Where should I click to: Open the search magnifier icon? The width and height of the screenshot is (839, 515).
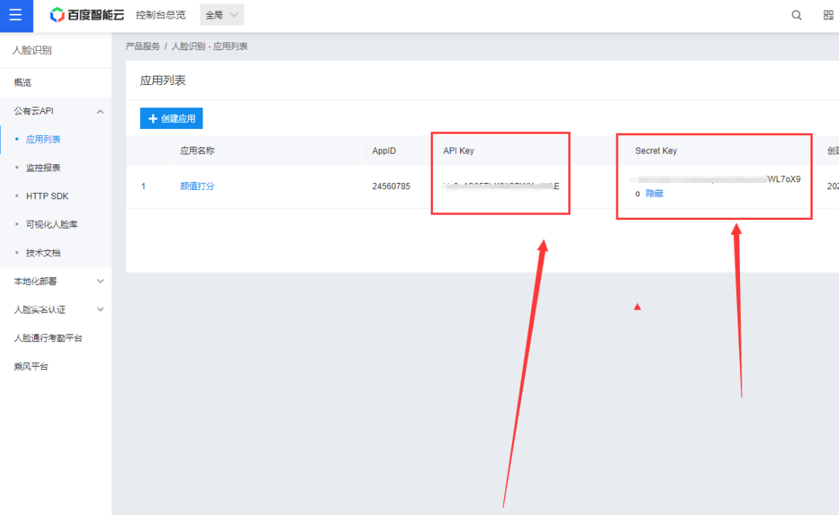pos(796,15)
